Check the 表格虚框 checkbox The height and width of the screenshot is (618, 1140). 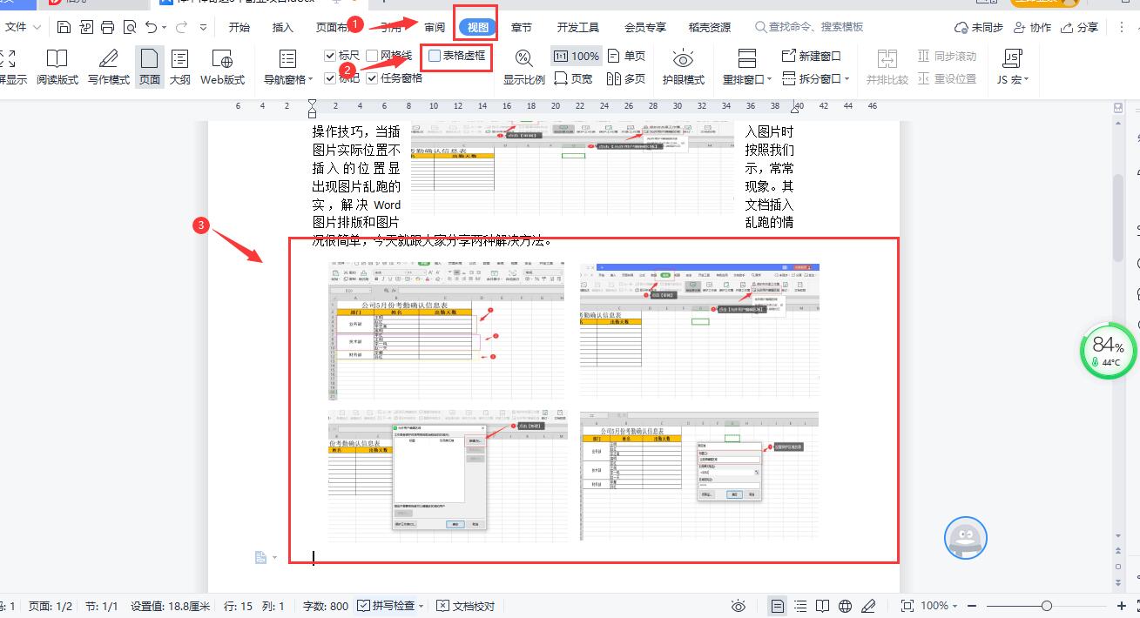pyautogui.click(x=435, y=56)
